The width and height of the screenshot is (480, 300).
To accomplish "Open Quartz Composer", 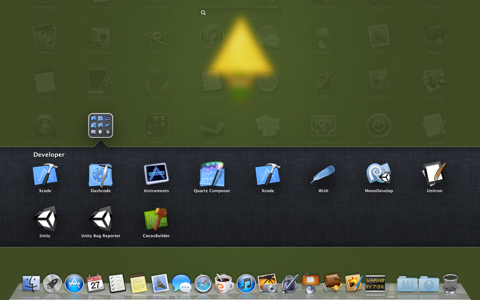I will (x=212, y=174).
